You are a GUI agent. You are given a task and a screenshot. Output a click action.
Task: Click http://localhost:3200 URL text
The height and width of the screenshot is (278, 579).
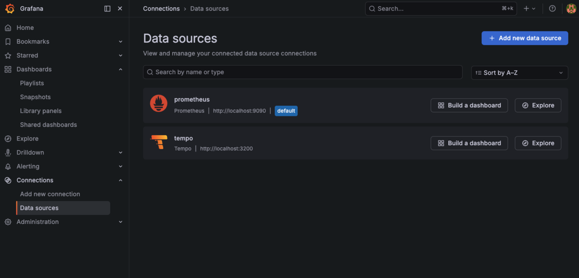tap(226, 149)
